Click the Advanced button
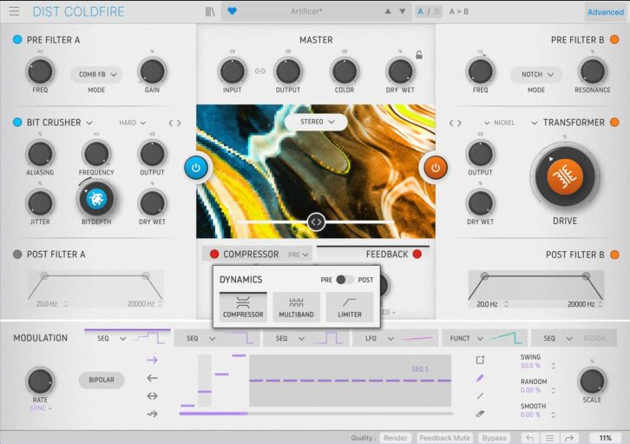630x444 pixels. 605,12
